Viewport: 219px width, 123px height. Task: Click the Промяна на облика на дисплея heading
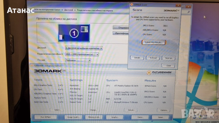(56, 19)
